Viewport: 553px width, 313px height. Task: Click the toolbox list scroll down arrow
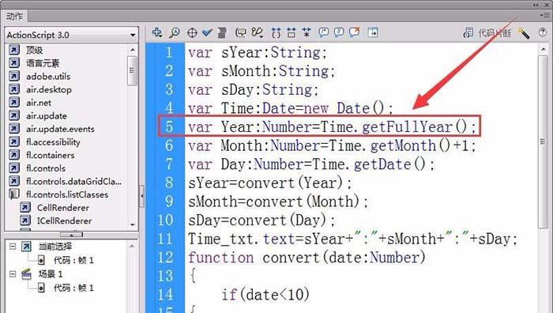tap(133, 224)
